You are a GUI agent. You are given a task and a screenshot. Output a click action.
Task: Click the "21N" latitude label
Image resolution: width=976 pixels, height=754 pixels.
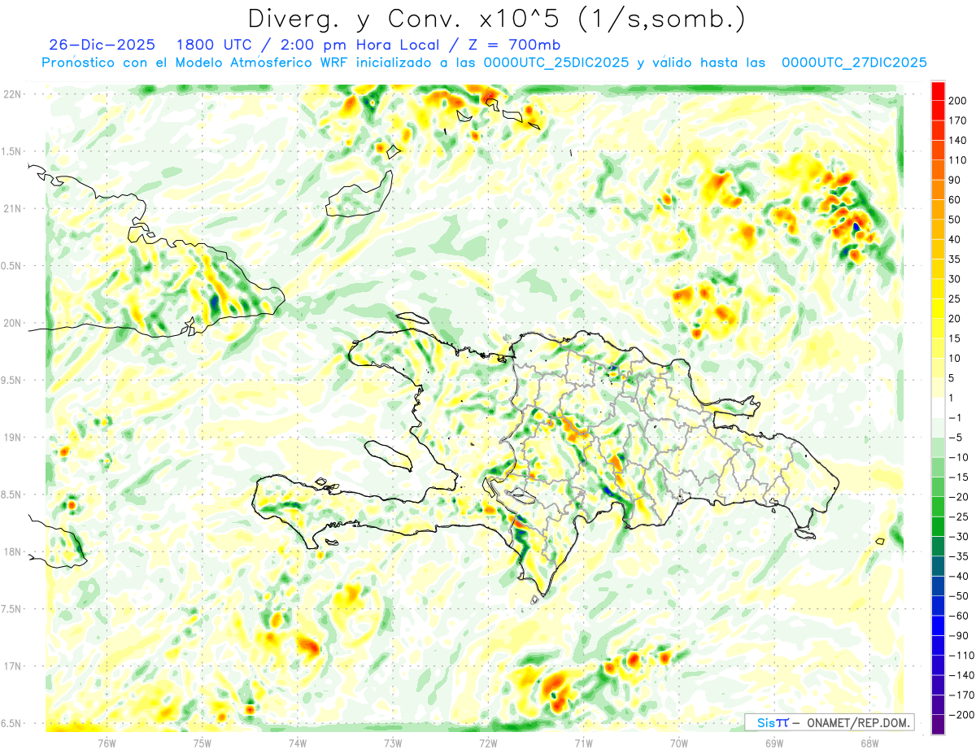[x=12, y=208]
